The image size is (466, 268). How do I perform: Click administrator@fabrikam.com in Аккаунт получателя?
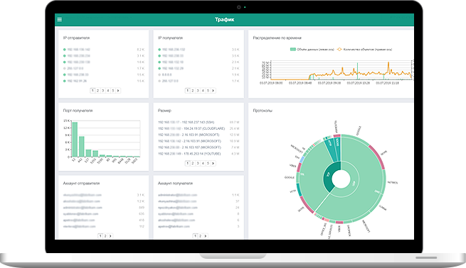(x=177, y=195)
